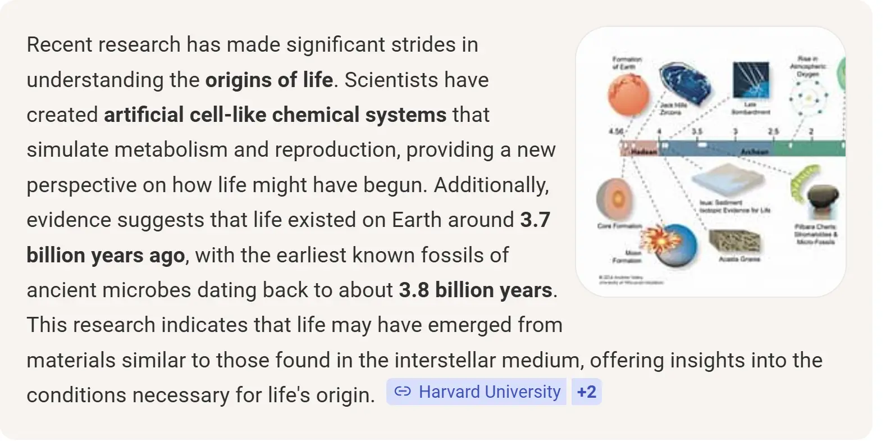Click the orange Formation of Earth globe

click(x=628, y=94)
